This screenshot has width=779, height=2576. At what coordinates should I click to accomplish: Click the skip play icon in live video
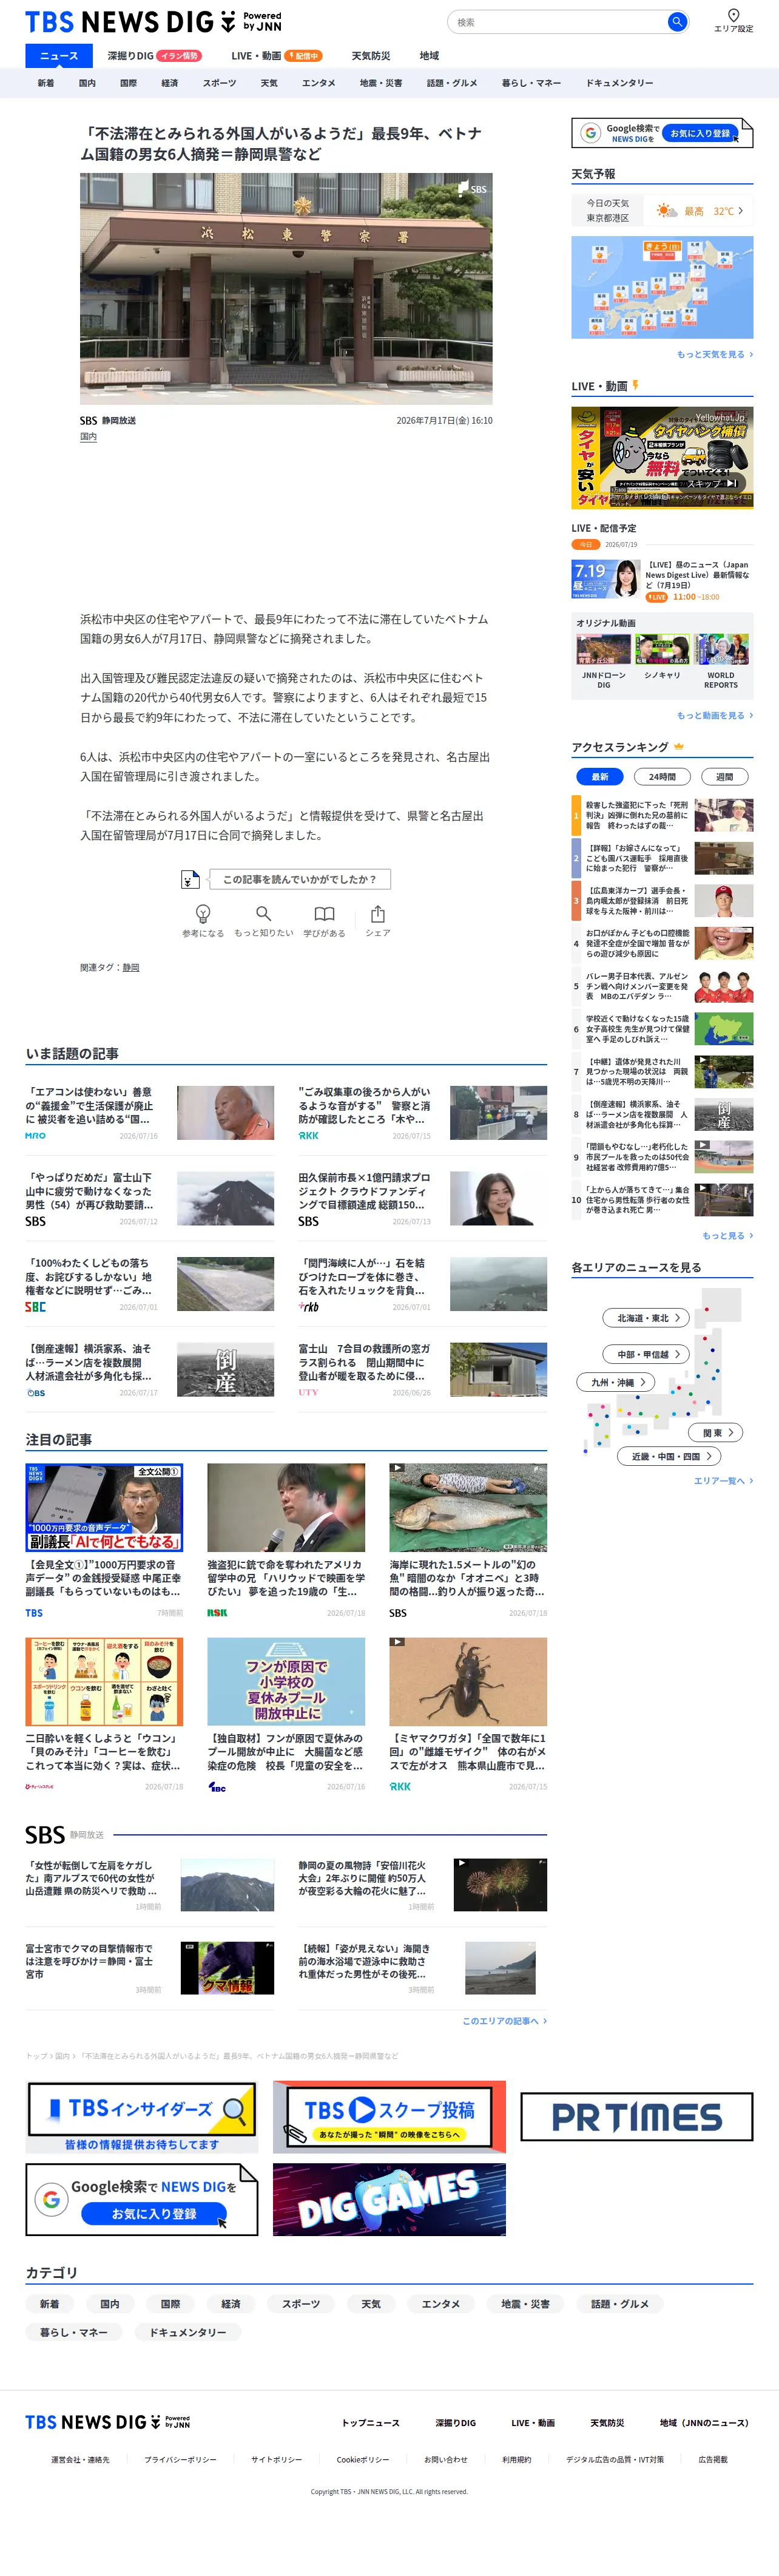click(732, 483)
